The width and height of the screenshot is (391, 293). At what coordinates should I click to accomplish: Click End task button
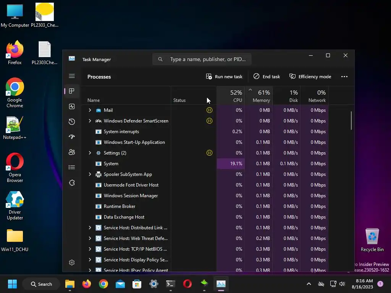pyautogui.click(x=267, y=76)
